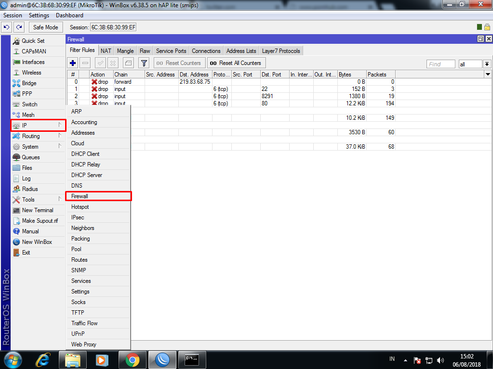Click the Session address field
This screenshot has height=369, width=493.
[x=113, y=27]
